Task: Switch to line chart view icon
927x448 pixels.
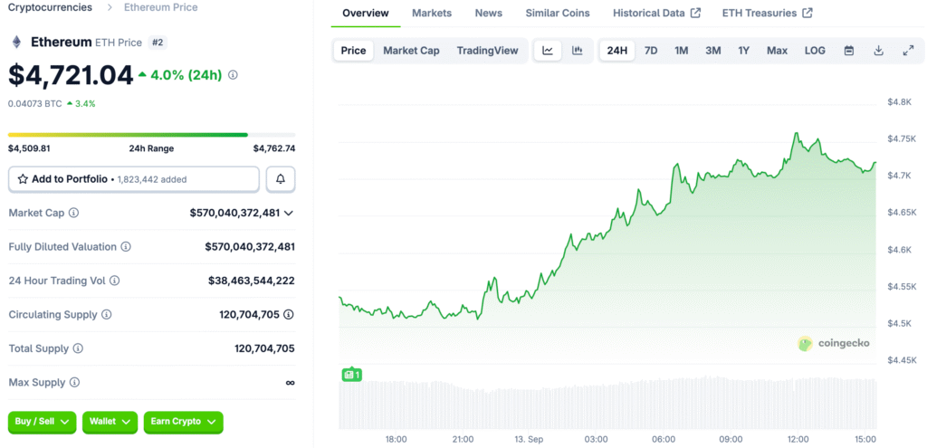Action: click(548, 51)
